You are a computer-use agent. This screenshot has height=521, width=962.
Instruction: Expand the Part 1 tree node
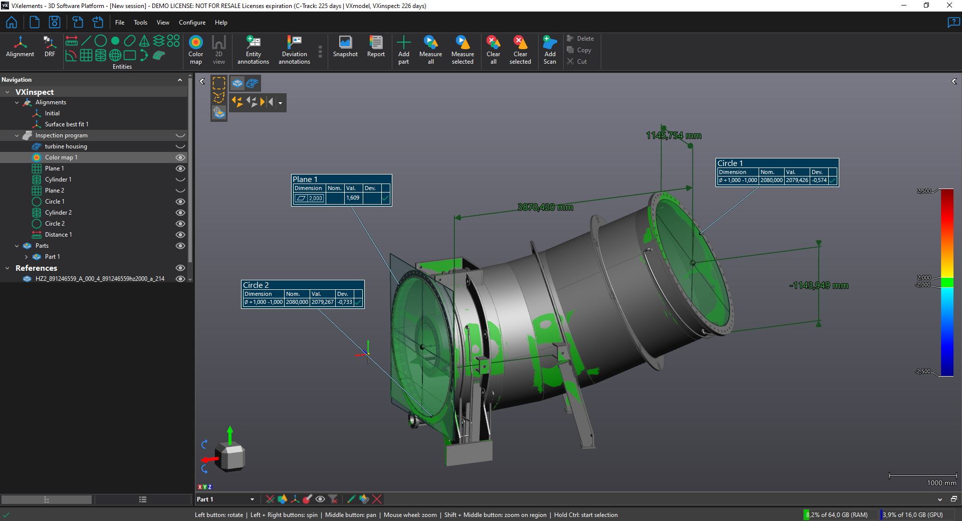26,257
